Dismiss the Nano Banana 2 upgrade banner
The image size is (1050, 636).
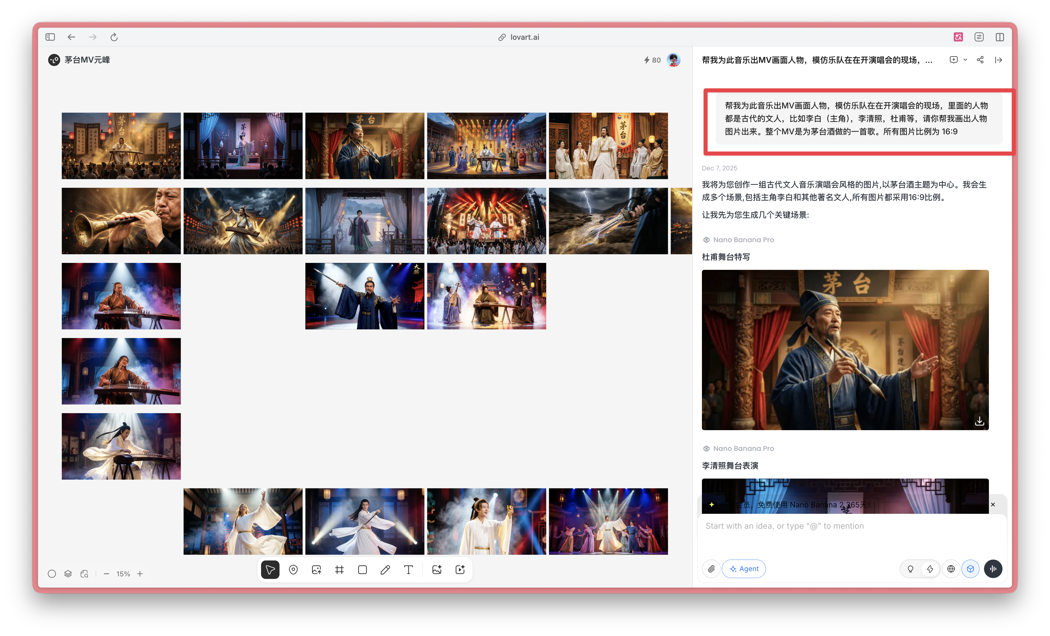[993, 505]
